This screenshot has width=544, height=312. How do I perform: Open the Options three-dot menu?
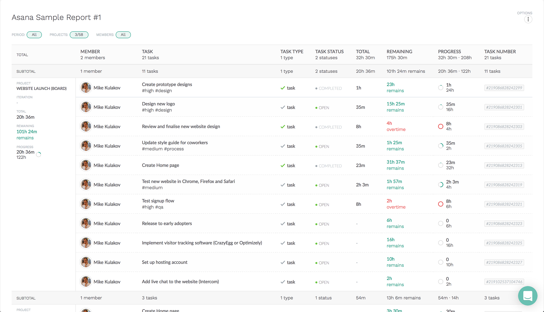tap(528, 19)
